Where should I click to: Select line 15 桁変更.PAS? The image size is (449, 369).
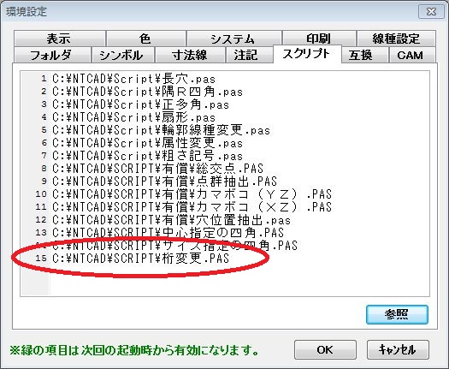click(x=140, y=259)
